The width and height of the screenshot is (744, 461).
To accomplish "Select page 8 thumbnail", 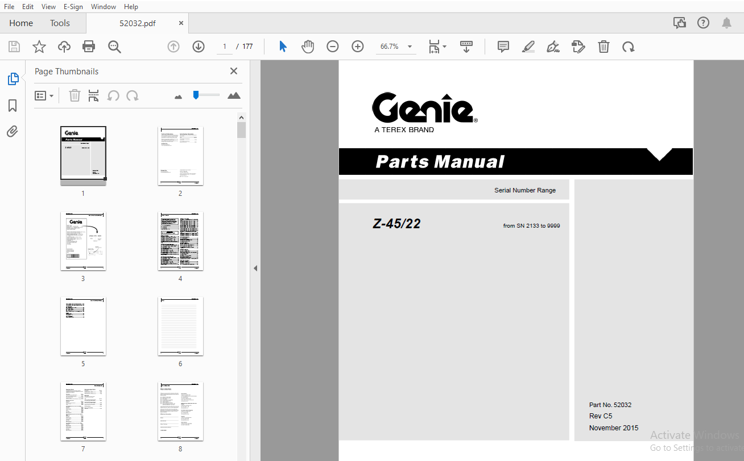I will click(180, 411).
